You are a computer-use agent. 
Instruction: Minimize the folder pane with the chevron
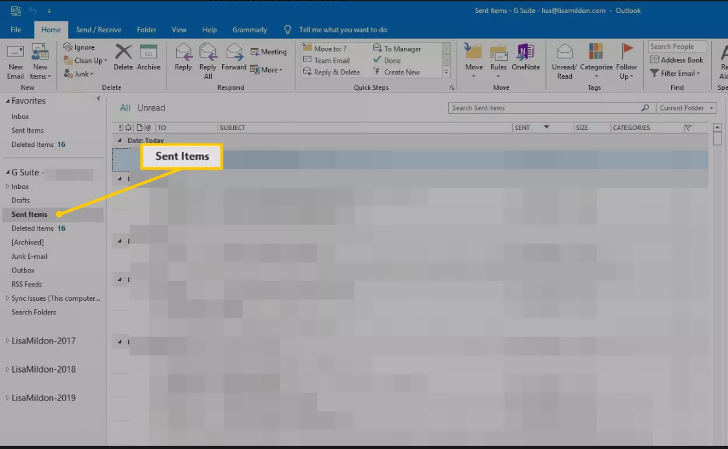[x=98, y=98]
